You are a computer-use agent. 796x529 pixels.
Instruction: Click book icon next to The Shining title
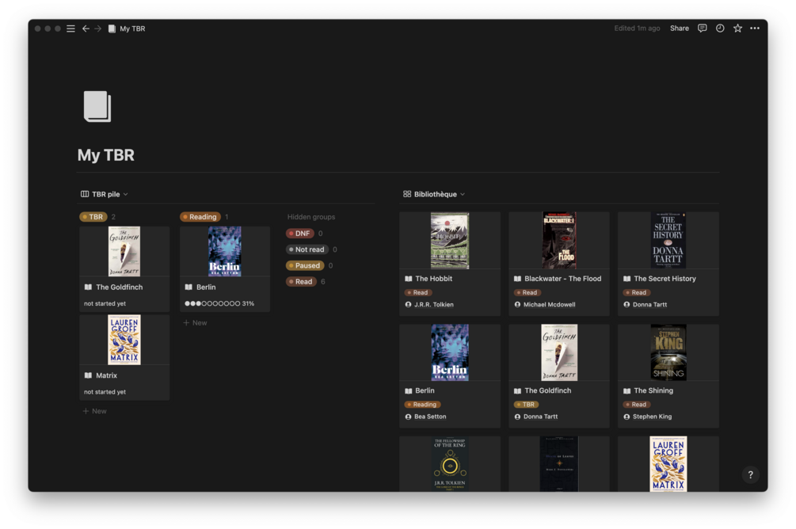[627, 390]
